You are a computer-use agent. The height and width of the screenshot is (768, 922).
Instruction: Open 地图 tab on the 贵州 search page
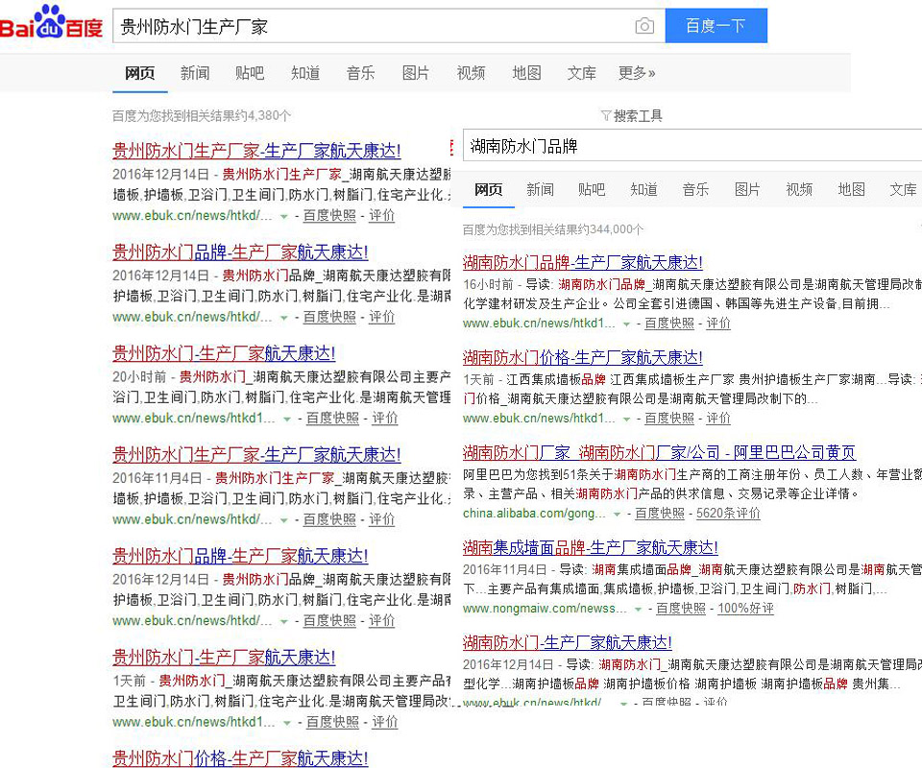527,73
